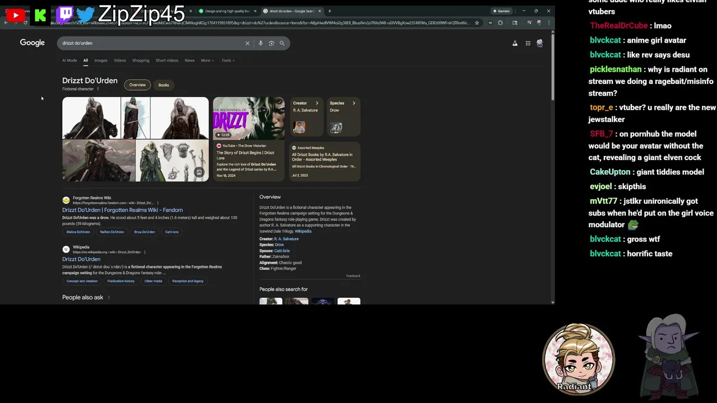Select the Videos search tab
Viewport: 717px width, 403px height.
click(120, 60)
